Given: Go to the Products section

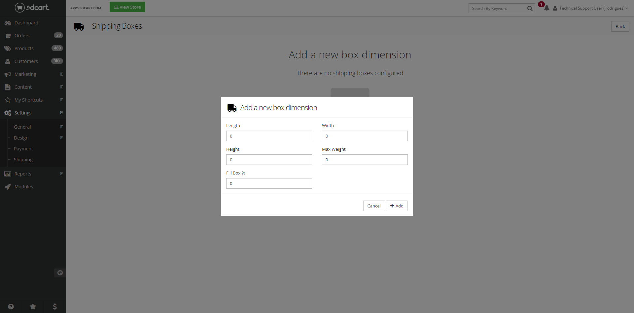Looking at the screenshot, I should click(24, 48).
